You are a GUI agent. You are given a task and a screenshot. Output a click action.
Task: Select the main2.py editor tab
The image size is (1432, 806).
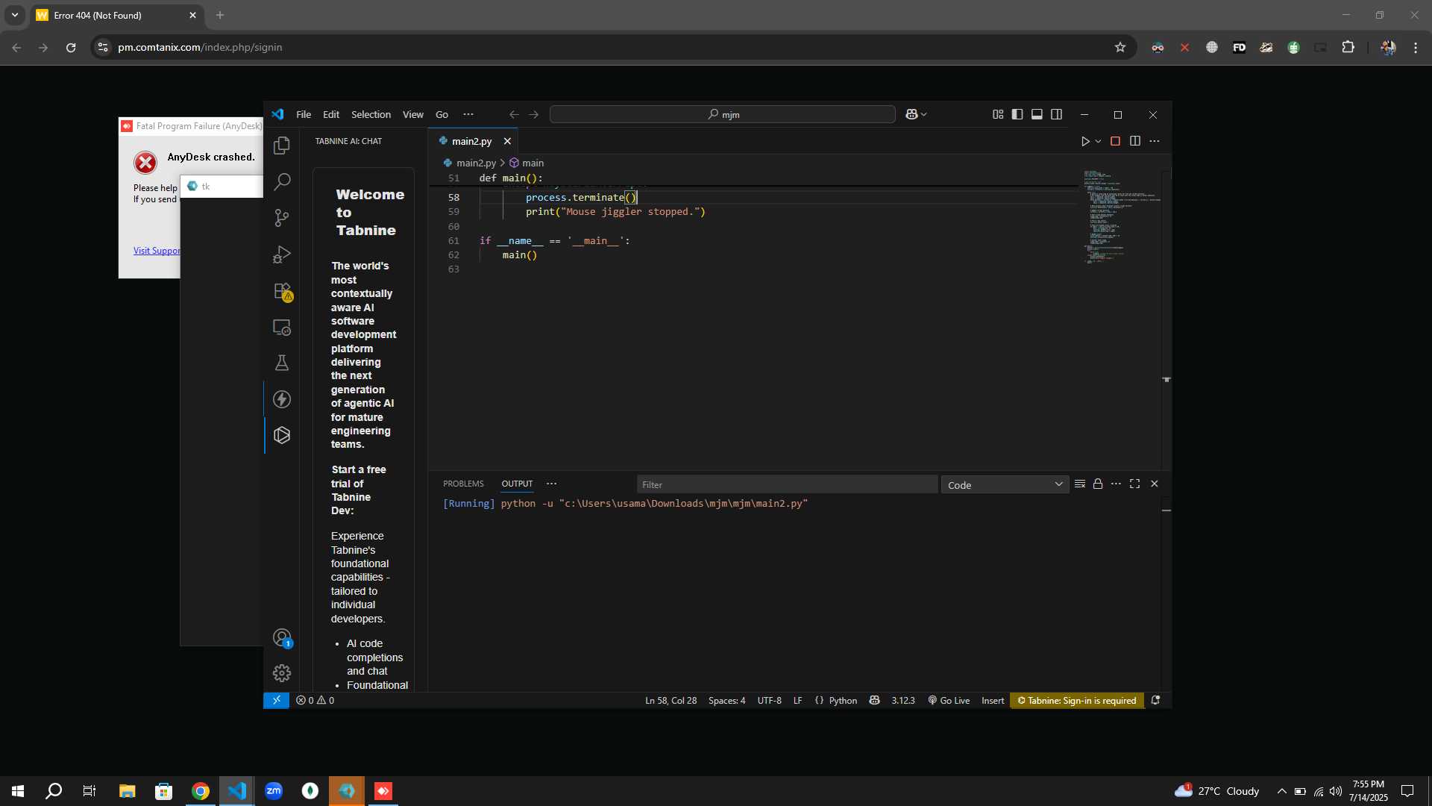click(x=472, y=141)
